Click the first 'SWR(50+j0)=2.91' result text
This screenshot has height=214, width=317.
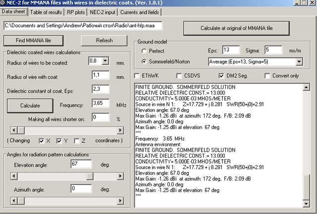pos(245,104)
